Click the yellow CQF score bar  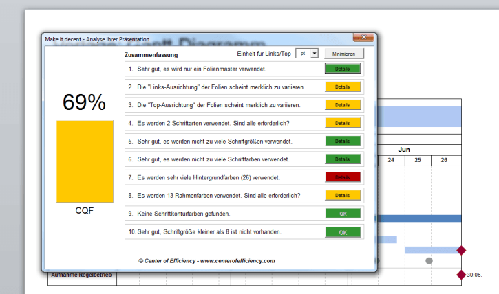[x=85, y=161]
